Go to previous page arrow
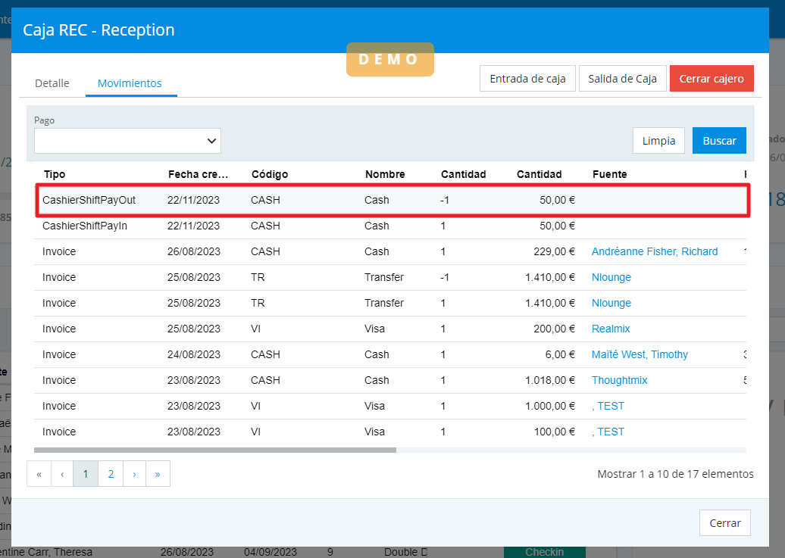 coord(61,474)
